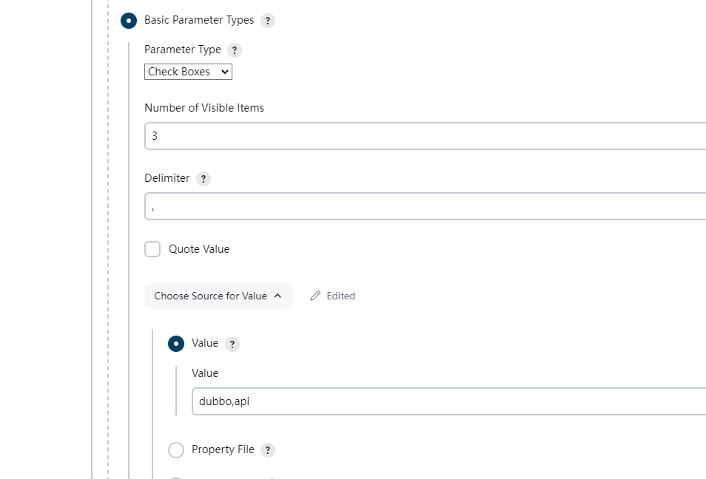This screenshot has width=706, height=479.
Task: Click the Basic Parameter Types label text
Action: (x=199, y=20)
